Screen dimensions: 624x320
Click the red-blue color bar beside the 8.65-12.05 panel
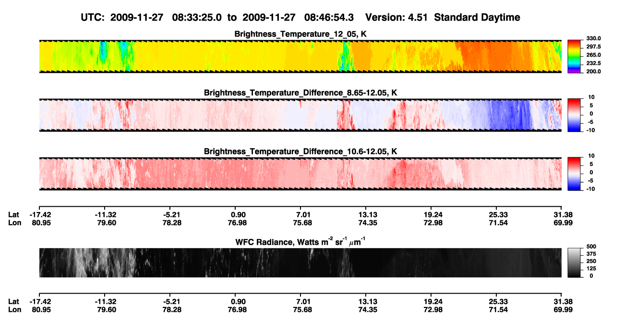coord(574,115)
